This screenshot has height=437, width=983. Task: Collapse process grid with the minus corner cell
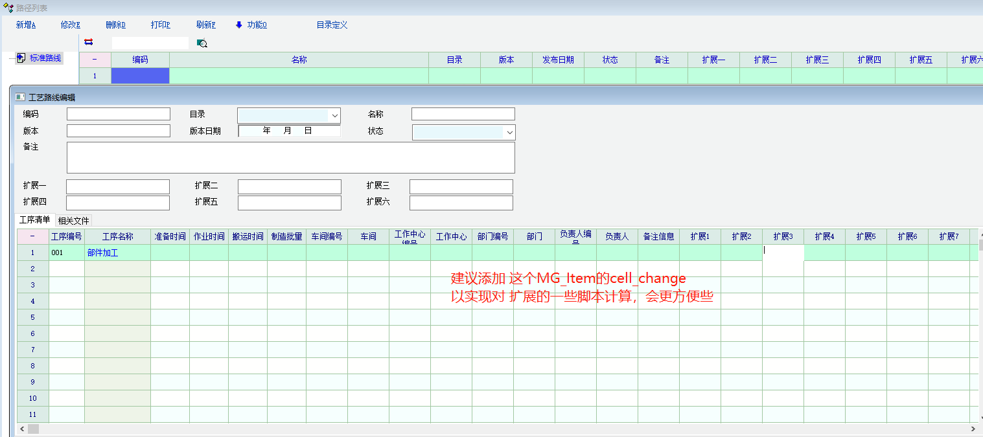point(32,236)
